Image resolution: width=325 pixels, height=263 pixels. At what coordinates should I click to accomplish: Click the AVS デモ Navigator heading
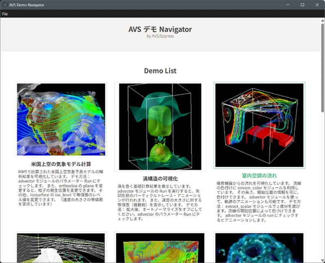(160, 29)
